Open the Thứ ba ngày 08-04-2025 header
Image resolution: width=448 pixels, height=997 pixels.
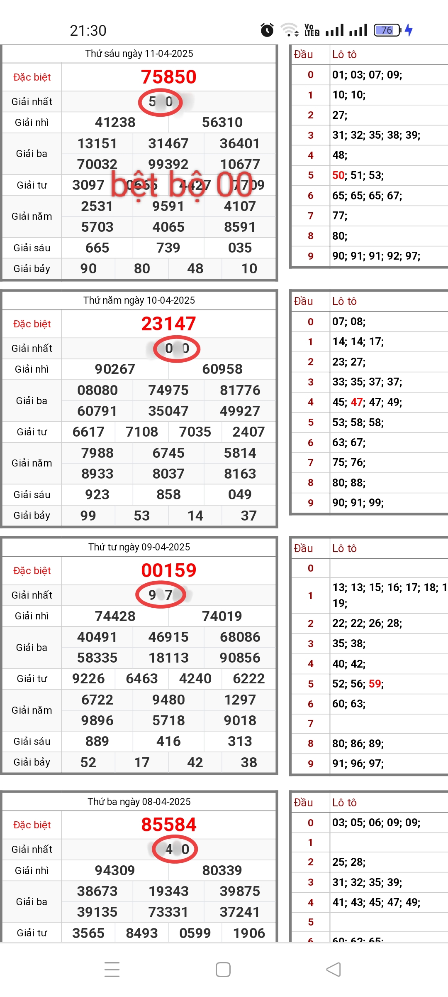tap(139, 802)
